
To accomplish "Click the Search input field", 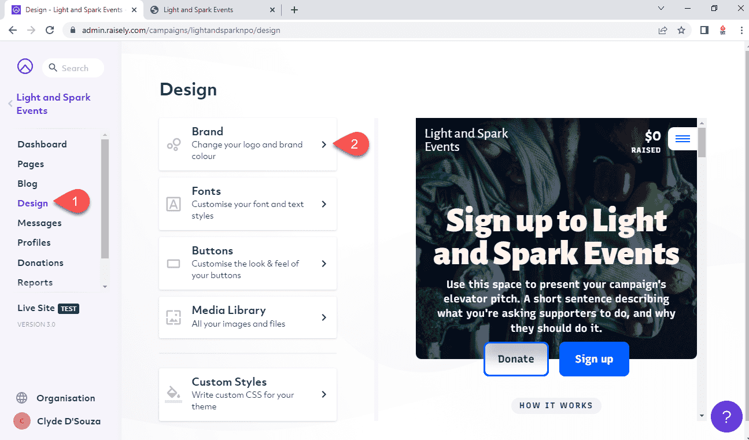I will [73, 68].
